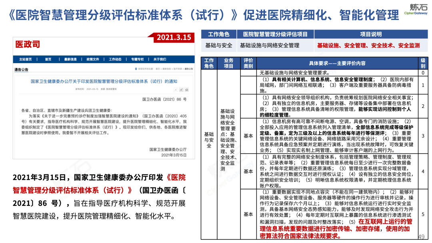
Task: Select 首页 in the blue navigation bar
Action: pos(48,60)
